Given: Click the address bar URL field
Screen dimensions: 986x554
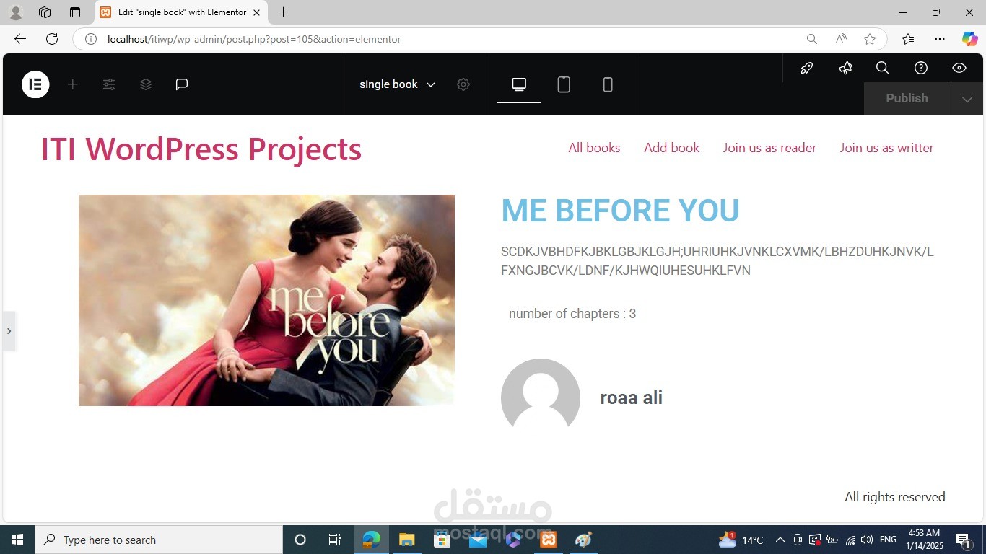Looking at the screenshot, I should click(448, 39).
